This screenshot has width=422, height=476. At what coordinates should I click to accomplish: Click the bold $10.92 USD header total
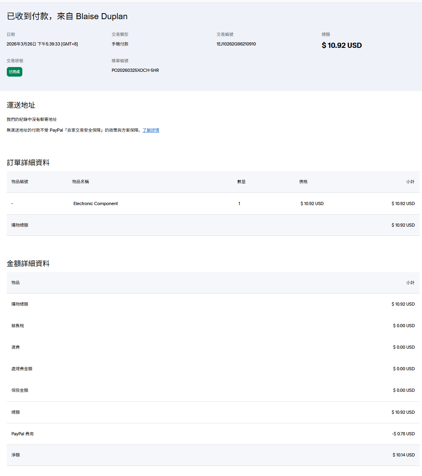tap(341, 45)
